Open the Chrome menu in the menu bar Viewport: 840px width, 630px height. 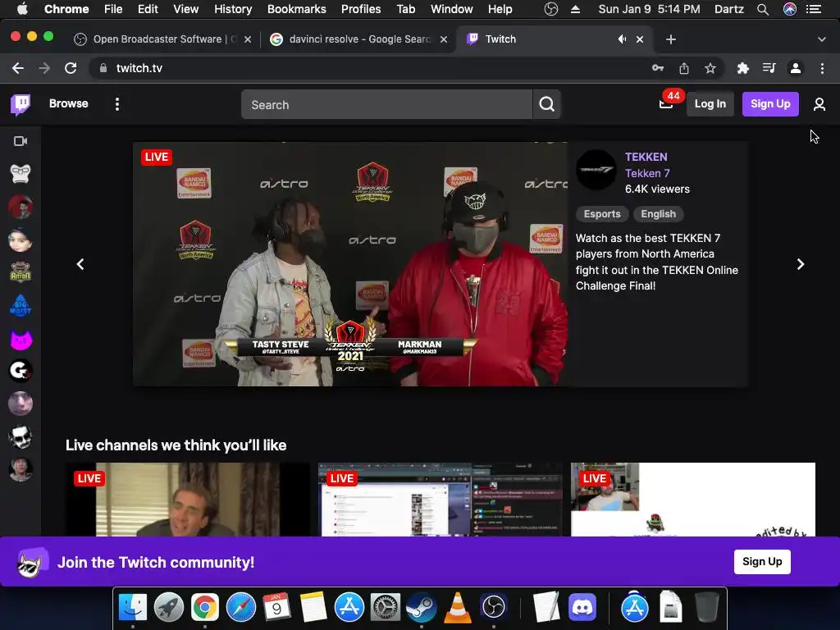pyautogui.click(x=66, y=9)
